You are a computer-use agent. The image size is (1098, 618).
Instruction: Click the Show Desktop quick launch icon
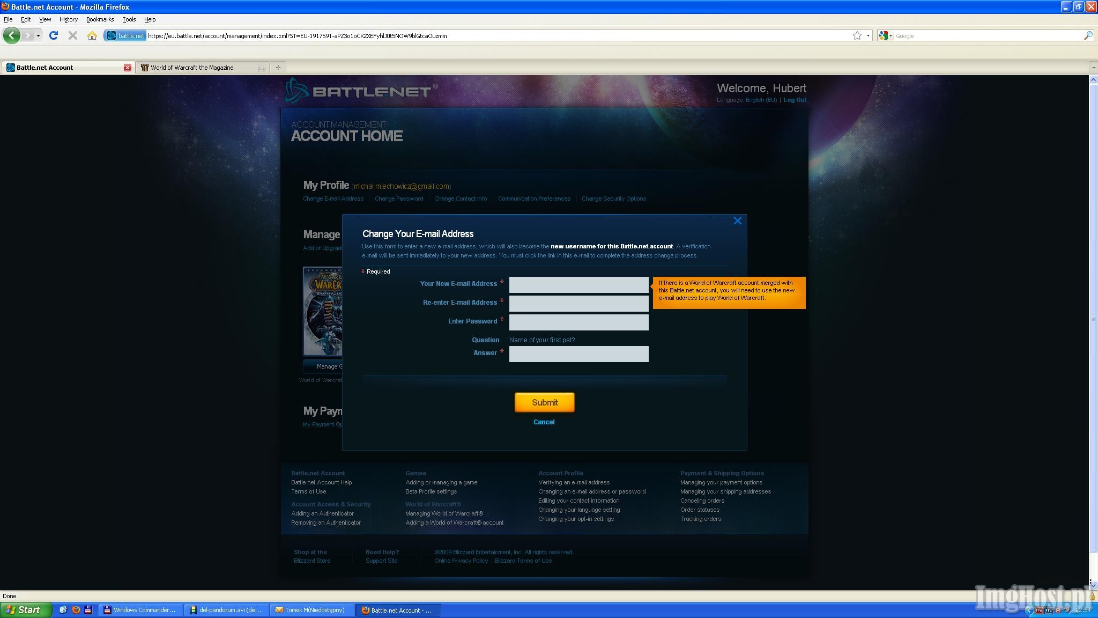(63, 610)
